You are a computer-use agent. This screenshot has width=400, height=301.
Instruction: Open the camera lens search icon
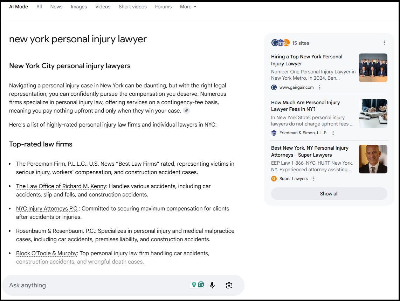click(x=229, y=285)
